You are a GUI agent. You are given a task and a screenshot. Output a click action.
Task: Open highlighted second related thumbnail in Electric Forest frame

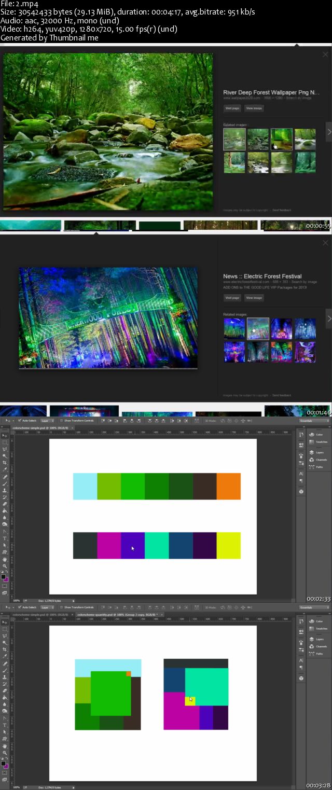258,328
